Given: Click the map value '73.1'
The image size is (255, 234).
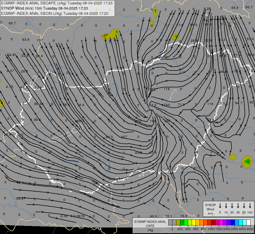Looking at the screenshot, I should [x=168, y=216].
